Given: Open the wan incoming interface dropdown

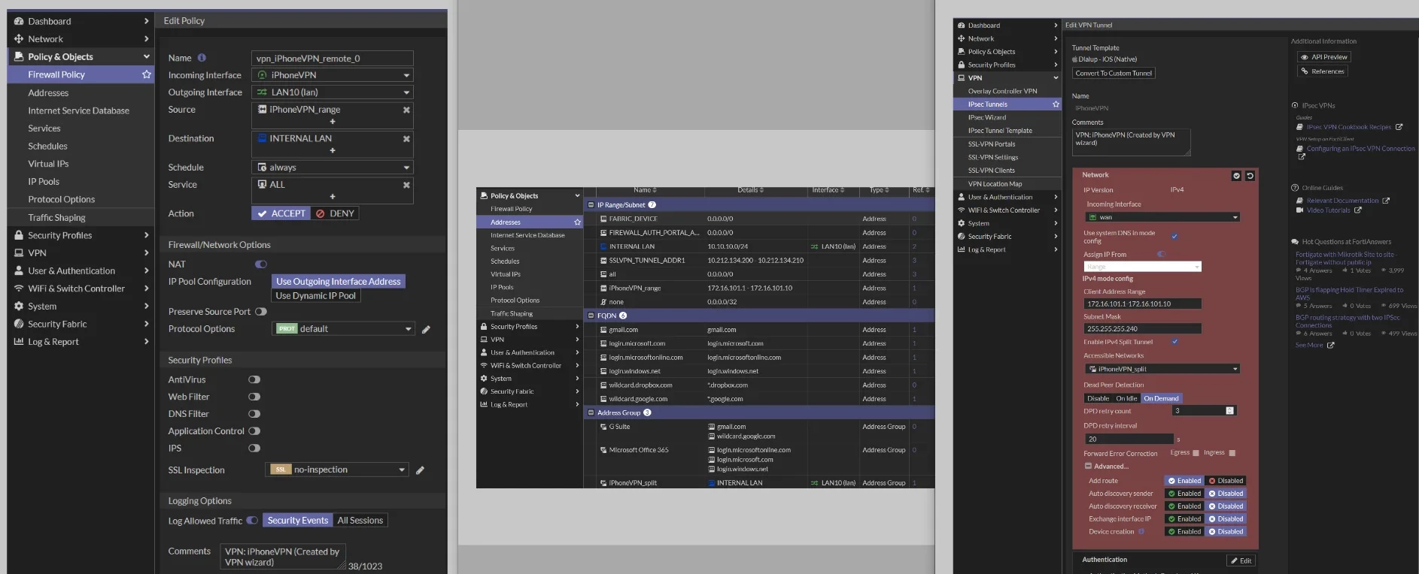Looking at the screenshot, I should coord(1162,217).
